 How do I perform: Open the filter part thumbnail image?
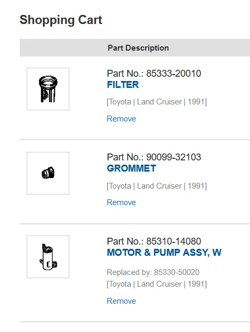click(x=48, y=89)
